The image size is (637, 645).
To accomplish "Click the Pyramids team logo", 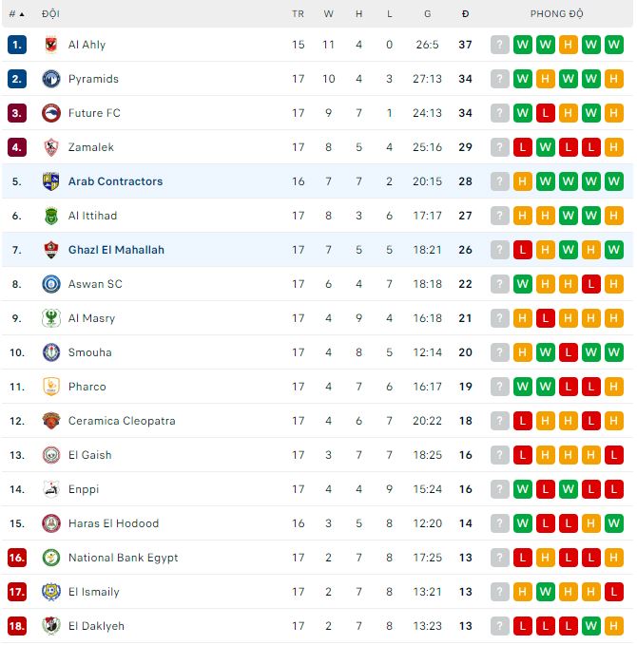I will (50, 79).
